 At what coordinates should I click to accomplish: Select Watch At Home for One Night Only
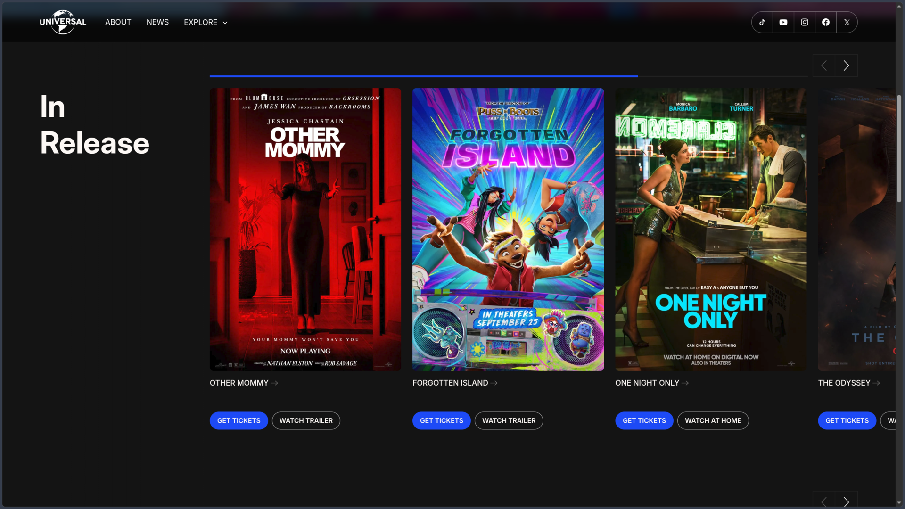713,420
